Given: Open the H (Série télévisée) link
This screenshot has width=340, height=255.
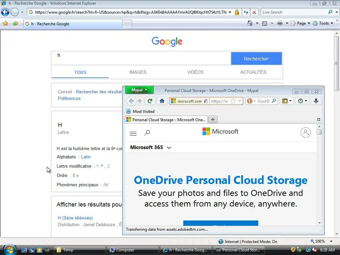Looking at the screenshot, I should click(75, 218).
